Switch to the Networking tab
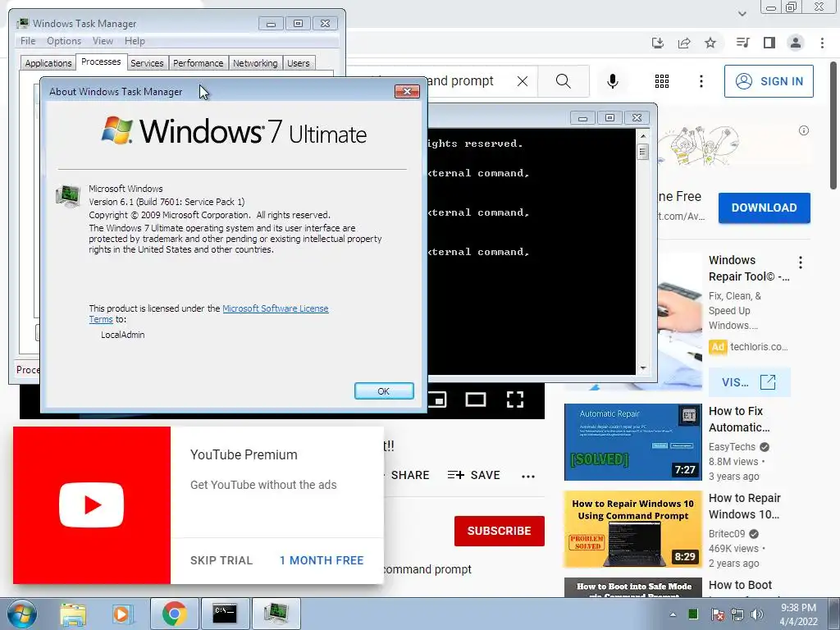840x630 pixels. [x=255, y=63]
